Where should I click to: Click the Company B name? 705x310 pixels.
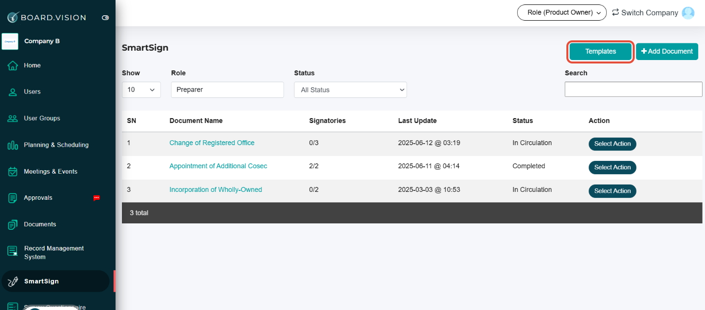coord(42,41)
